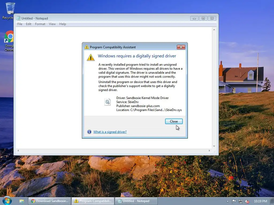The image size is (274, 205).
Task: Click the muted volume speaker tray icon
Action: click(247, 201)
